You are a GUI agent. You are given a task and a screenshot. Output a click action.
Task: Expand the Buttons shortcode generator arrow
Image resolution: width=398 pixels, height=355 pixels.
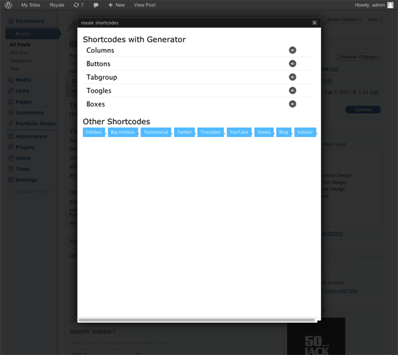[293, 64]
